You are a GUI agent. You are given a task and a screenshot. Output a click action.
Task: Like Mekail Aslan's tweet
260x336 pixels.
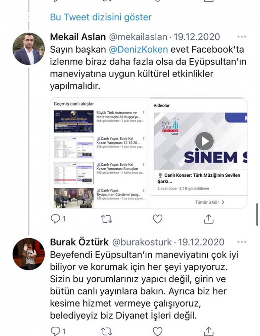pyautogui.click(x=157, y=219)
